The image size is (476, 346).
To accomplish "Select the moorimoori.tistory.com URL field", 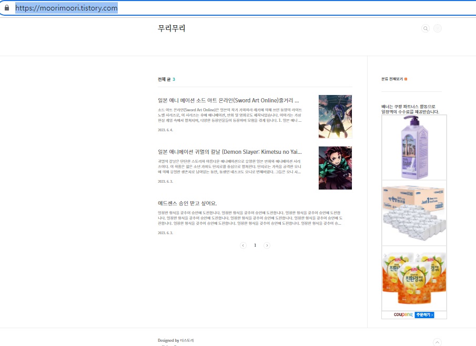I will pyautogui.click(x=66, y=8).
